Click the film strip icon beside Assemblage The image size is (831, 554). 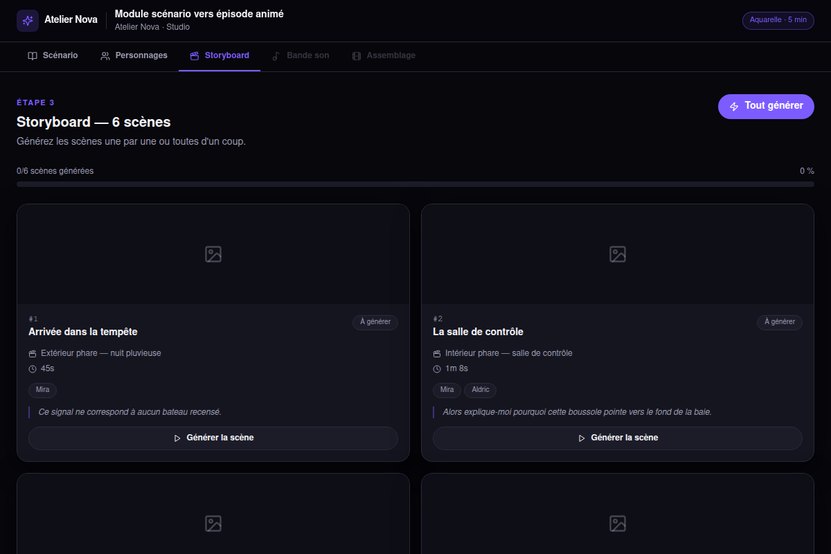(x=357, y=55)
